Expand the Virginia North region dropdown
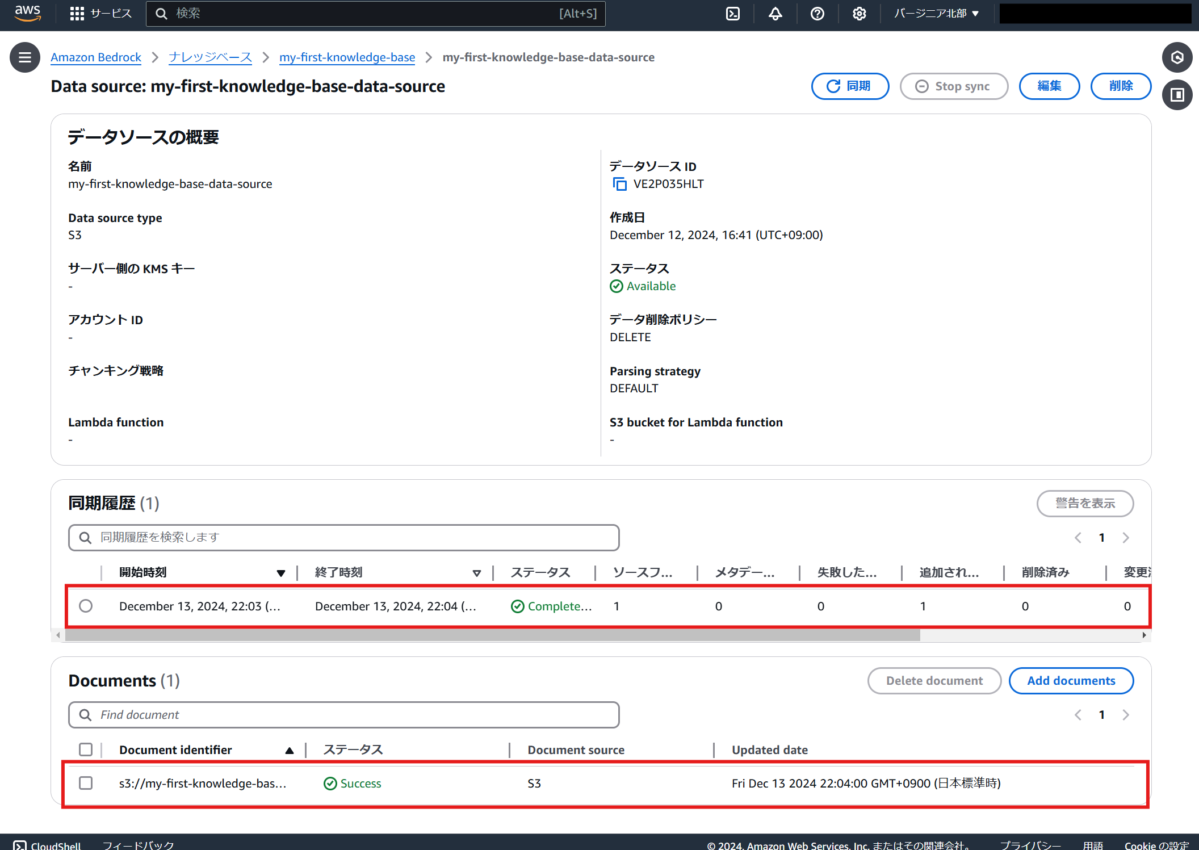This screenshot has height=850, width=1199. click(936, 14)
